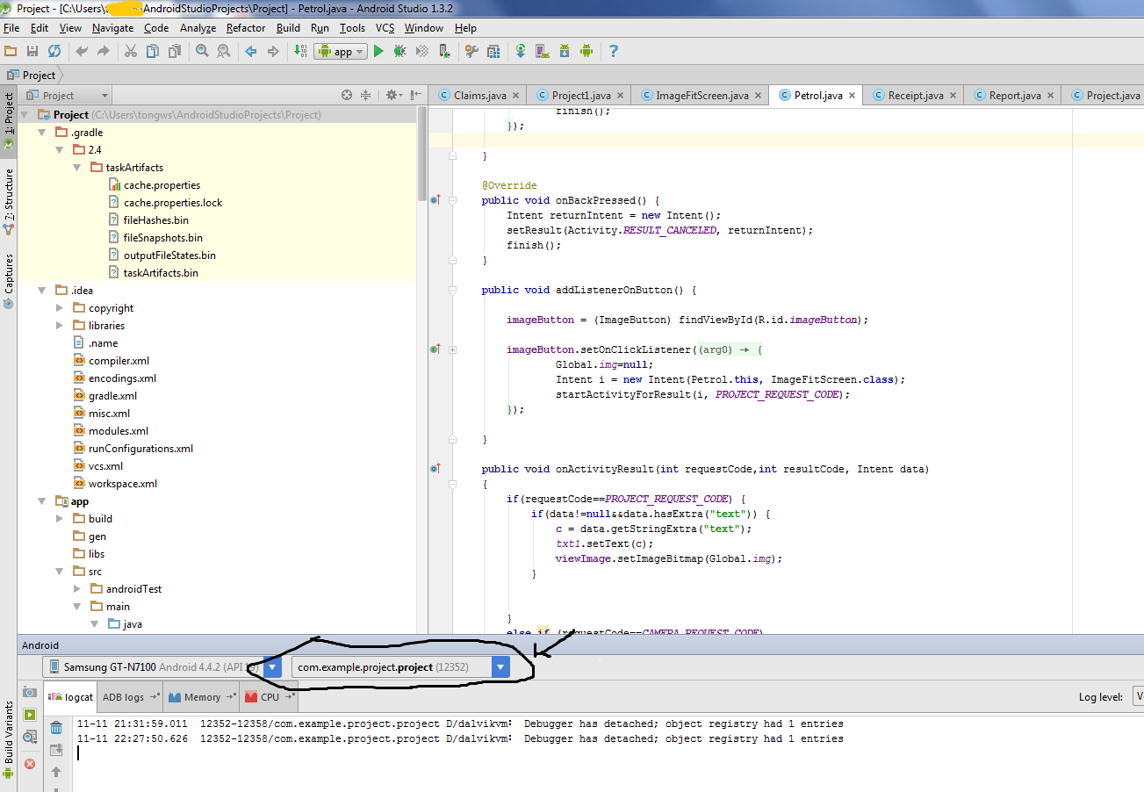
Task: Click the Debug app bug icon
Action: [x=400, y=52]
